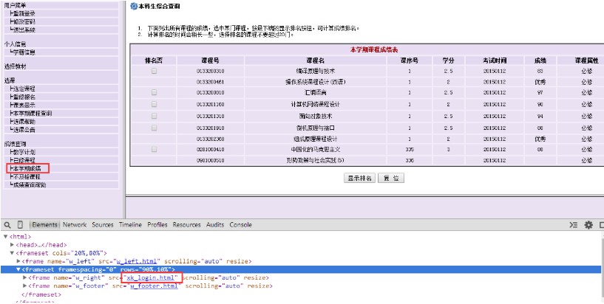Open the xk_login.html source link
Image resolution: width=604 pixels, height=304 pixels.
[152, 277]
